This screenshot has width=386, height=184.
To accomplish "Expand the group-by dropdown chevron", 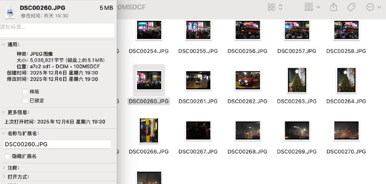I will click(x=318, y=7).
